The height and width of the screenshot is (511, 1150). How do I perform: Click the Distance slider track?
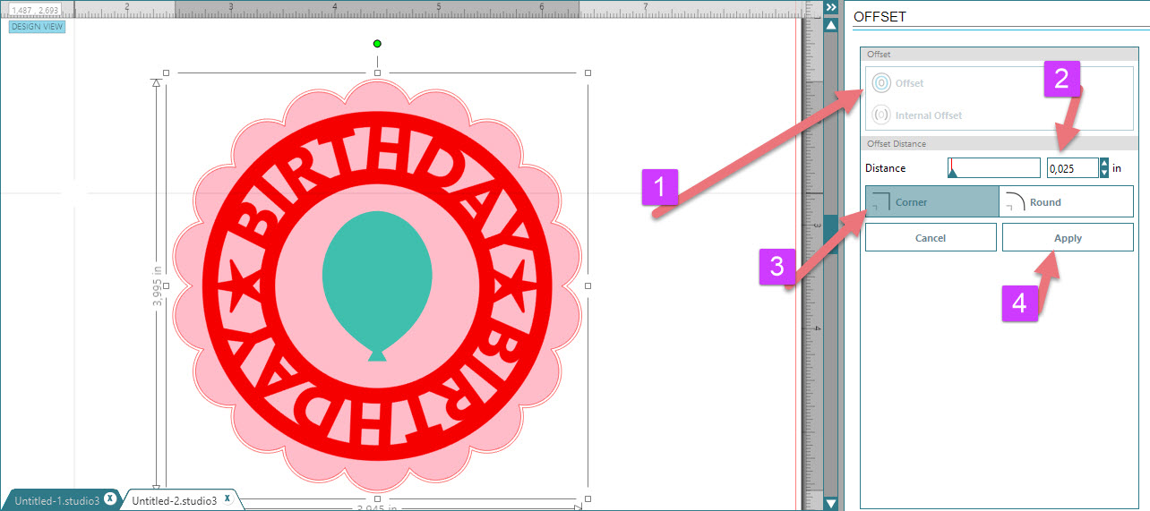994,167
